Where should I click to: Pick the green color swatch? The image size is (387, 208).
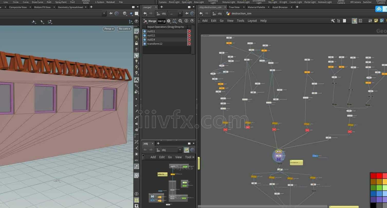[373, 188]
